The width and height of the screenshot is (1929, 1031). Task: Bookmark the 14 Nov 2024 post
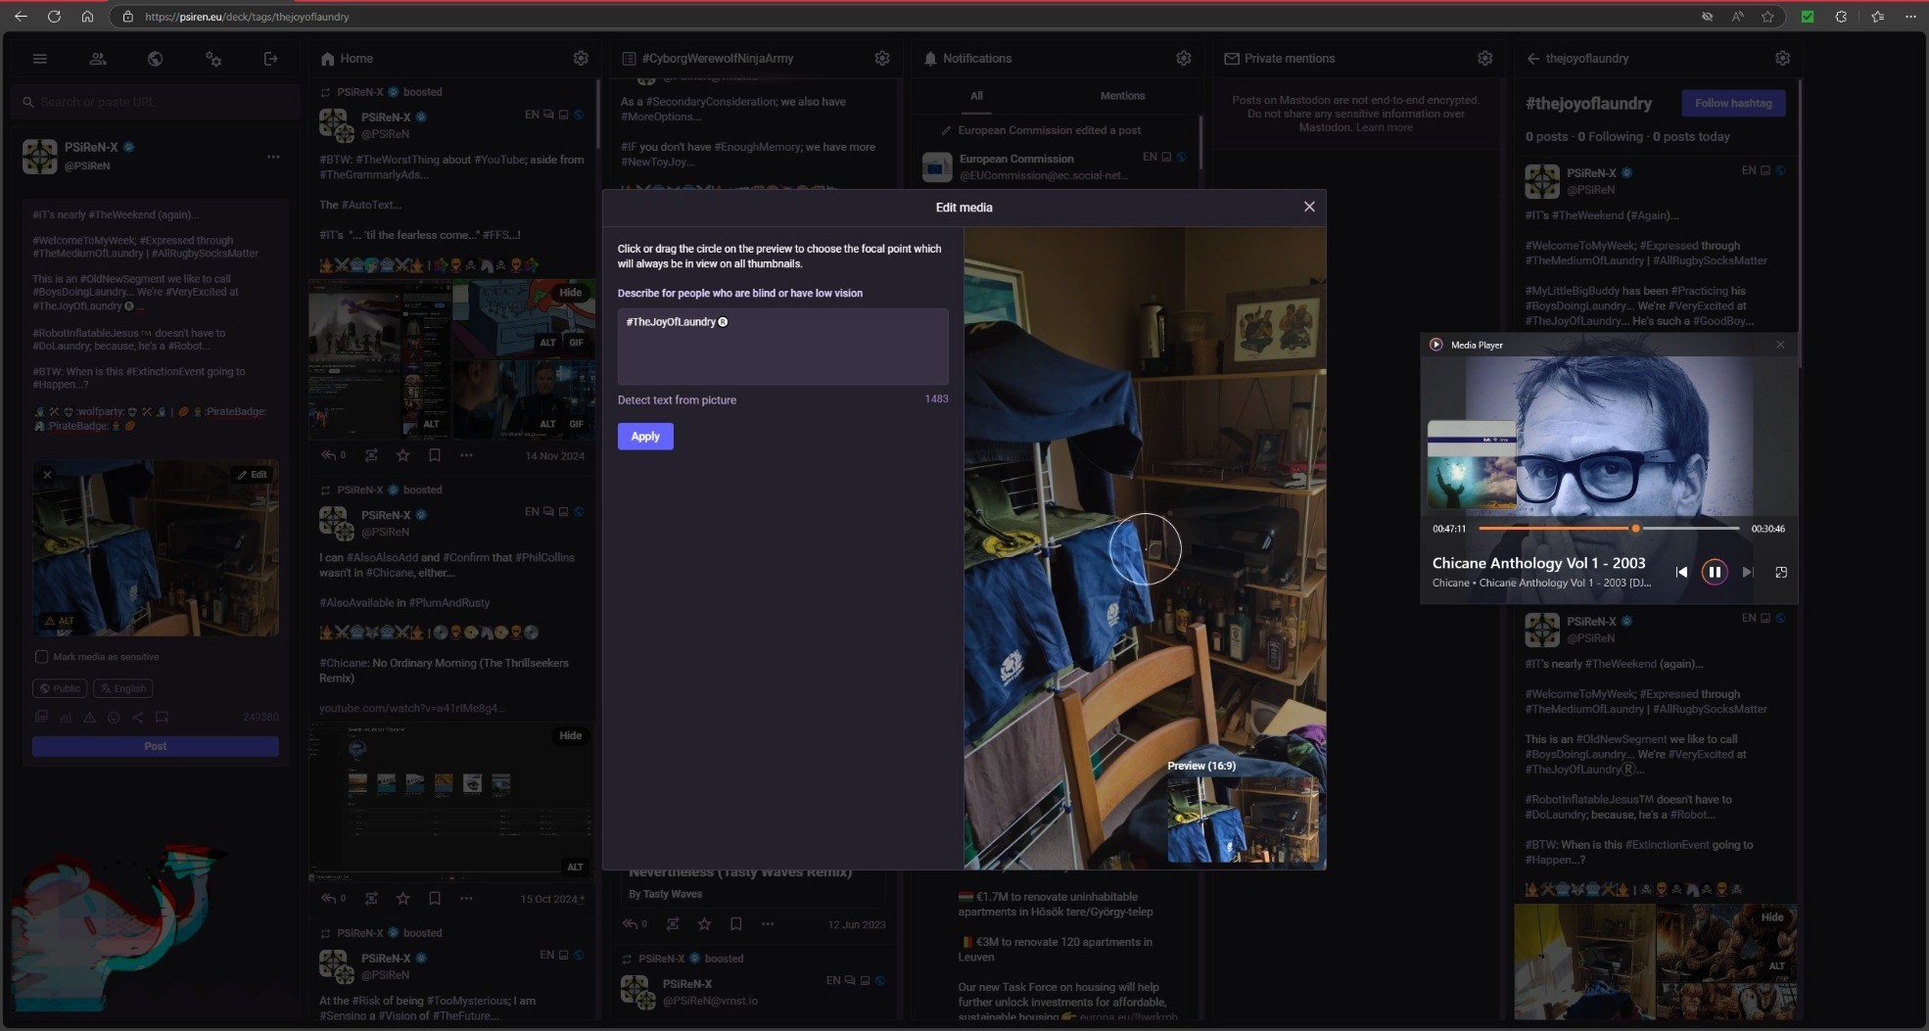pyautogui.click(x=435, y=455)
